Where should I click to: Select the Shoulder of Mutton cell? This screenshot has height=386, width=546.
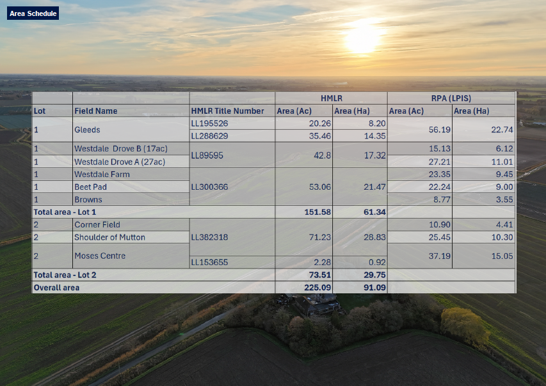[x=109, y=238]
